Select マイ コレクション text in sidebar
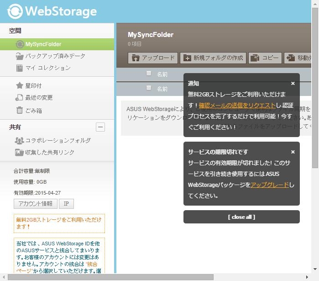 tap(48, 68)
